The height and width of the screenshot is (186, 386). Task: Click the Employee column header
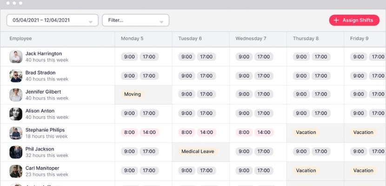20,39
